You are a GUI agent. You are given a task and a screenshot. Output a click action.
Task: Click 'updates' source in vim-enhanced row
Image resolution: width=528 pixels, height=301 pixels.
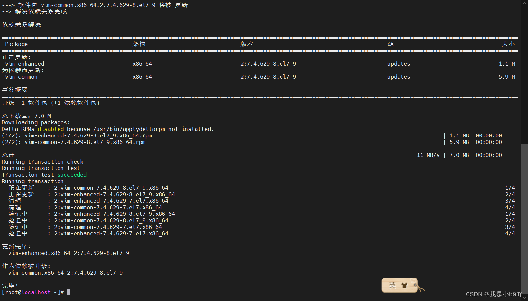coord(399,64)
